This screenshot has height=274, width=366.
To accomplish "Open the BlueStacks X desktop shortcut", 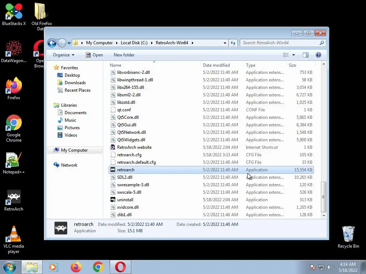I will (x=14, y=14).
